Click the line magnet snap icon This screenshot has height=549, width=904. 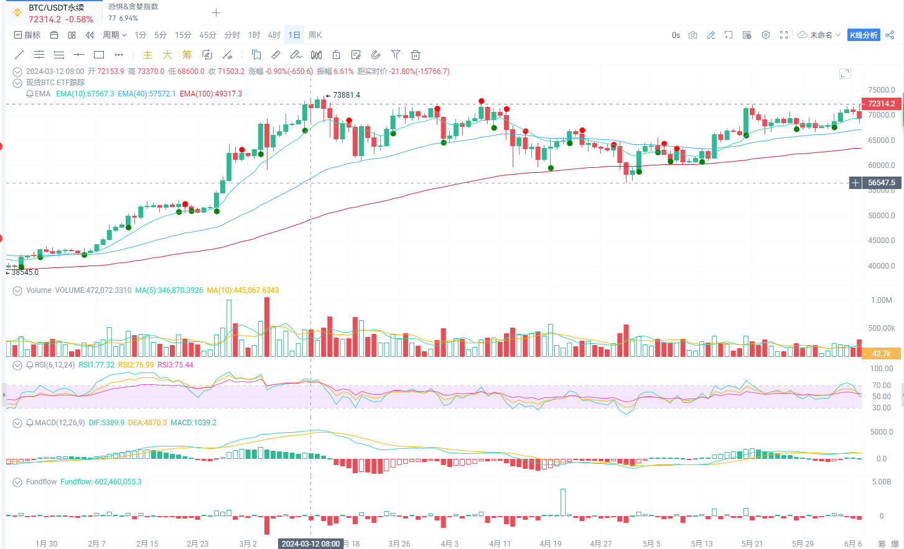click(227, 55)
